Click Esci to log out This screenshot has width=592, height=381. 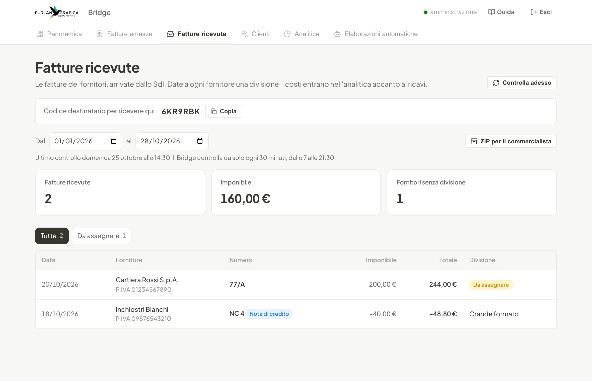coord(541,12)
